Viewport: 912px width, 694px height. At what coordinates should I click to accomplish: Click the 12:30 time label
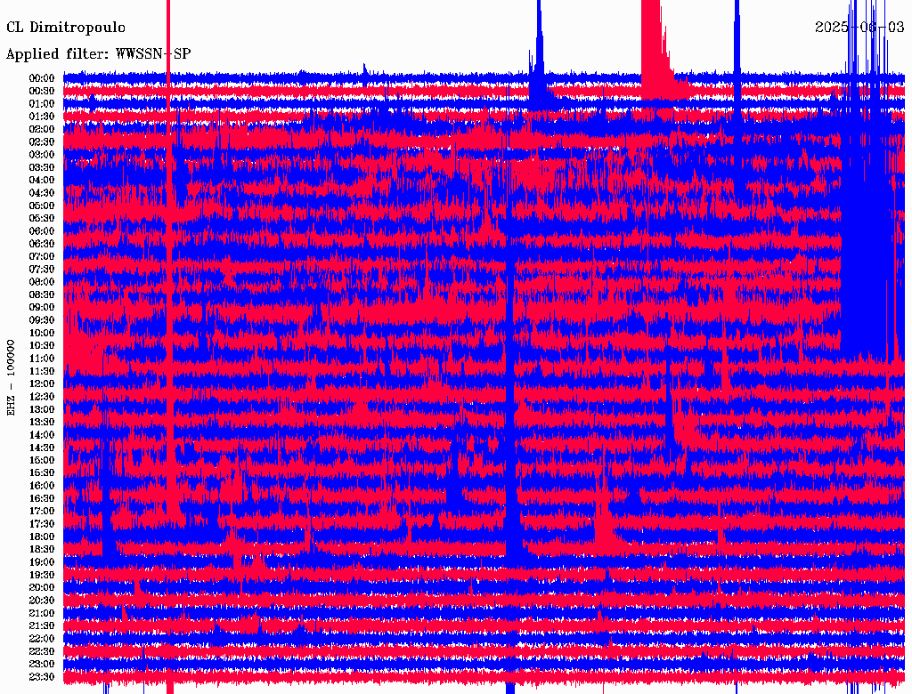tap(42, 397)
